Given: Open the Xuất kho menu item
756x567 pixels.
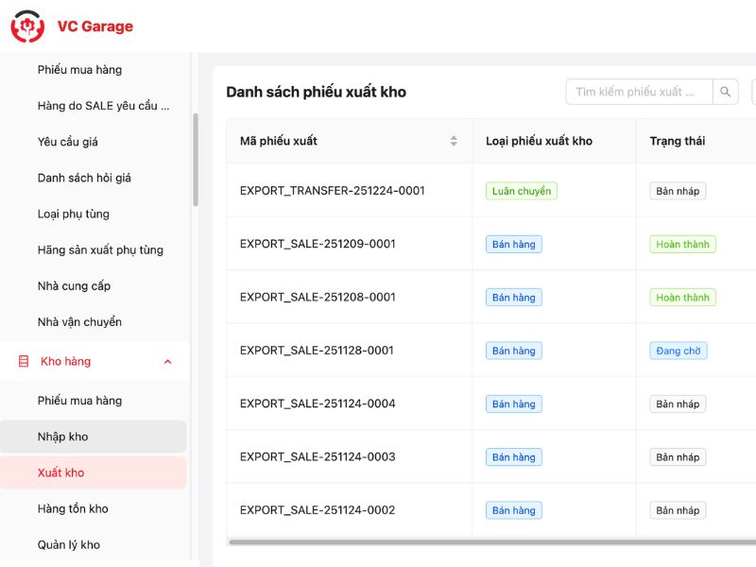Looking at the screenshot, I should (60, 472).
